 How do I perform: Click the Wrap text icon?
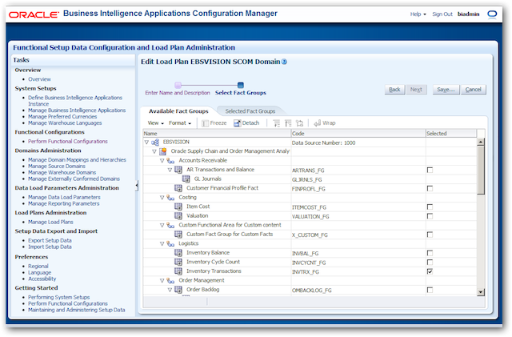[x=318, y=123]
